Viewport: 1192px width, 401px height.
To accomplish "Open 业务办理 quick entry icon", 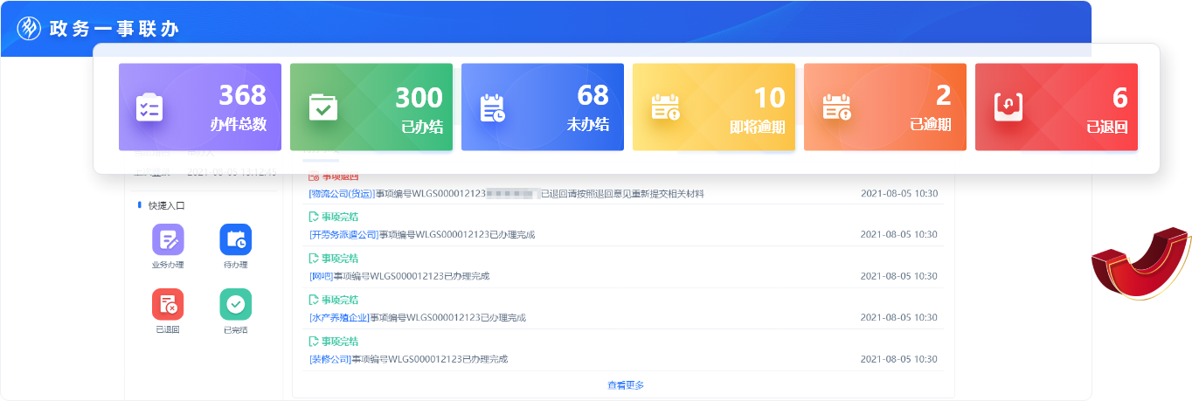I will [x=168, y=240].
